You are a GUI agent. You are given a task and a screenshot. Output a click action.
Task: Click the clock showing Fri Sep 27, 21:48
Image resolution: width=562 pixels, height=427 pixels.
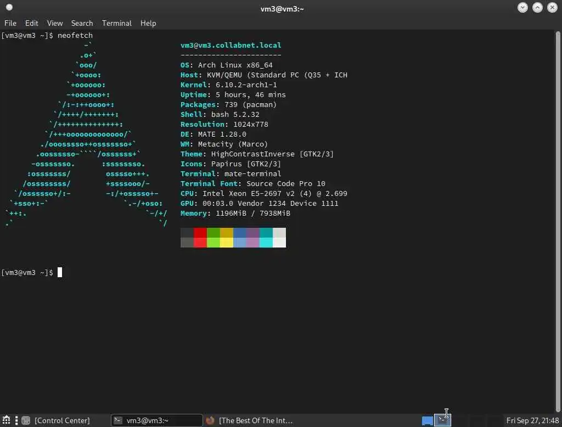(532, 420)
